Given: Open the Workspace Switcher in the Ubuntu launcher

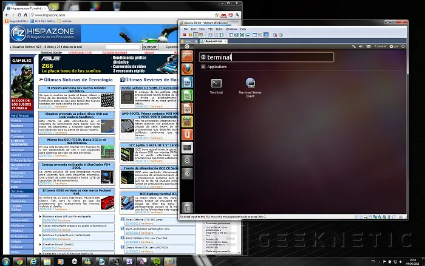Looking at the screenshot, I should click(x=187, y=148).
